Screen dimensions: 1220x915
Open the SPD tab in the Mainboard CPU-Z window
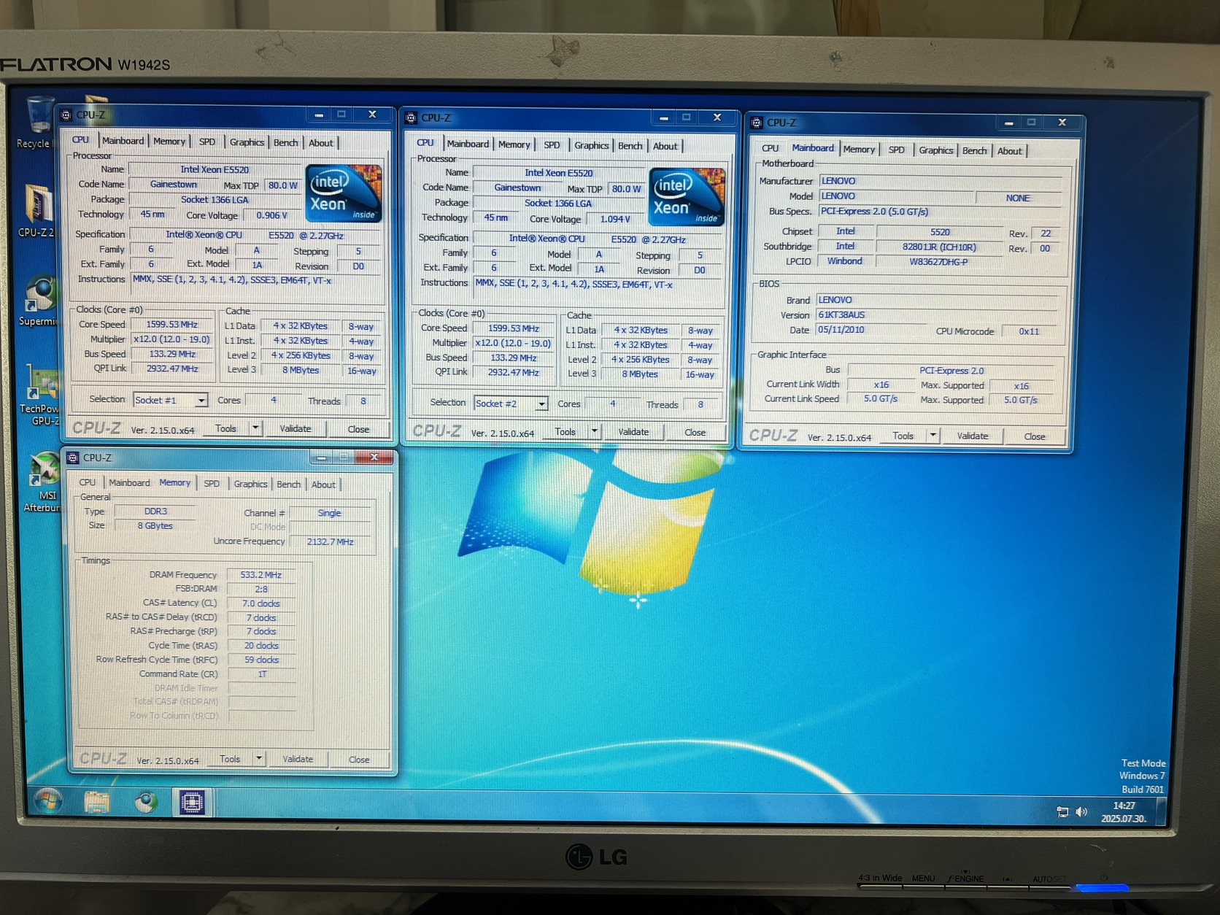897,150
